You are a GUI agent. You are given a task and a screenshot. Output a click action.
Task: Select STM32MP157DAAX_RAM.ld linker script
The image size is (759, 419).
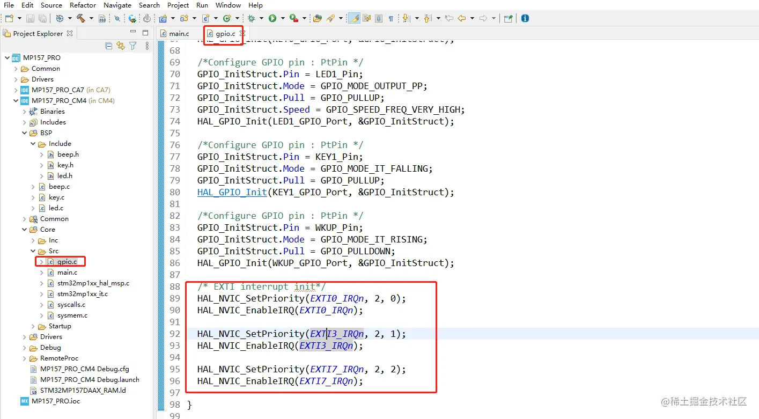(x=83, y=391)
